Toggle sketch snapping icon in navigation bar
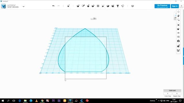 178,46
